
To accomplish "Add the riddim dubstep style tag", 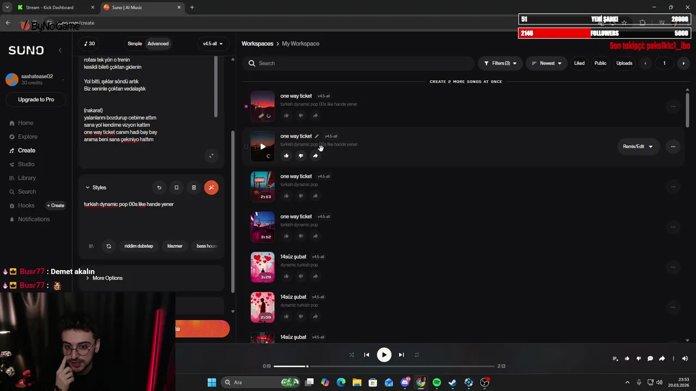I will tap(139, 246).
